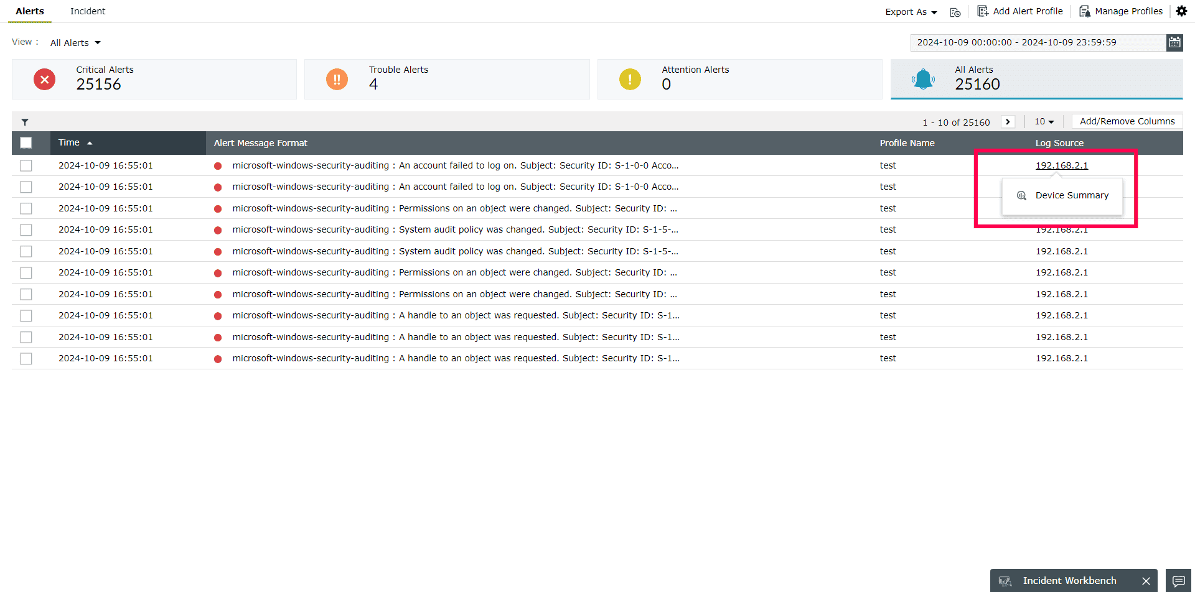Expand the Export As dropdown

pos(910,11)
